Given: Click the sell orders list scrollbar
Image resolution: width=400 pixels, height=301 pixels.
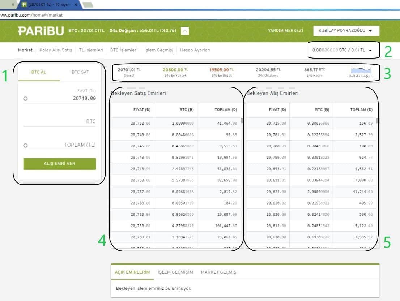Looking at the screenshot, I should (242, 121).
